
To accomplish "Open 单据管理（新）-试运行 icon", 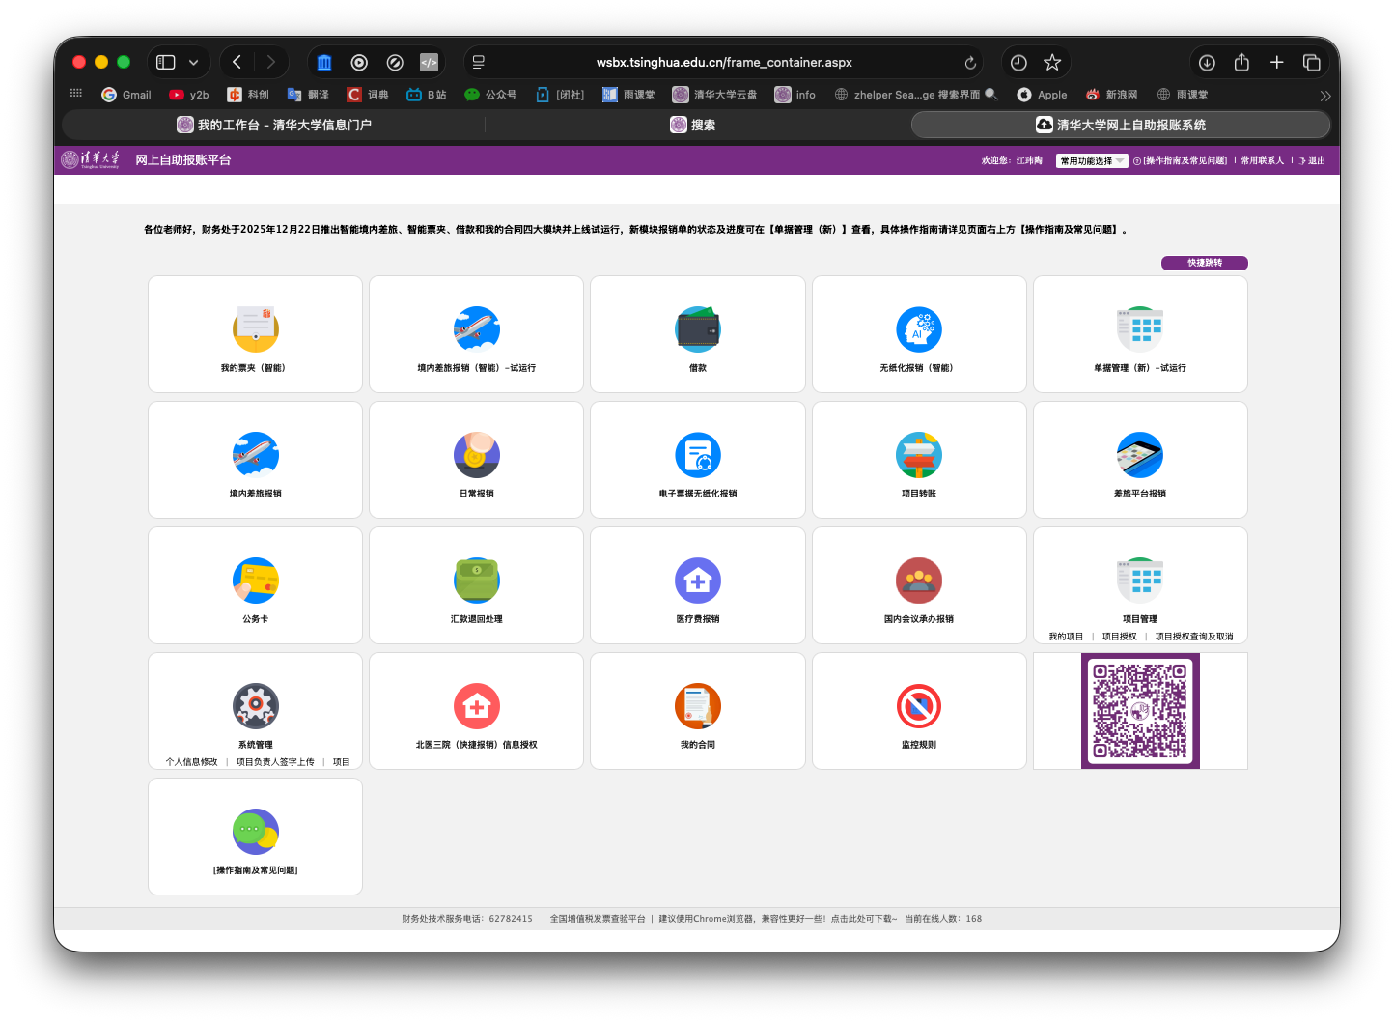I will pyautogui.click(x=1140, y=329).
